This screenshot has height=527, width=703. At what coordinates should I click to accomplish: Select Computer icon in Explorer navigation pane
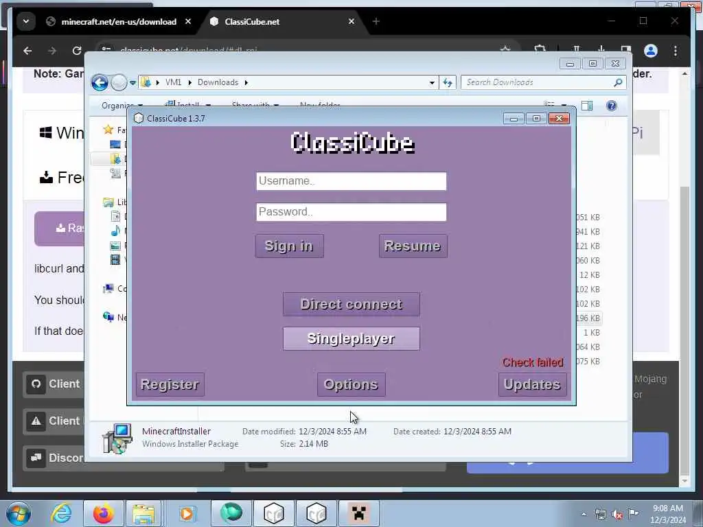click(108, 289)
